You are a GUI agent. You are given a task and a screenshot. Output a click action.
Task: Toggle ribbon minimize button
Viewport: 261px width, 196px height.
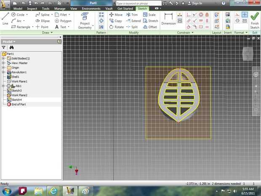[x=157, y=8]
